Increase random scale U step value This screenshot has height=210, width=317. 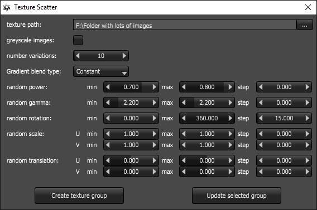[x=308, y=134]
